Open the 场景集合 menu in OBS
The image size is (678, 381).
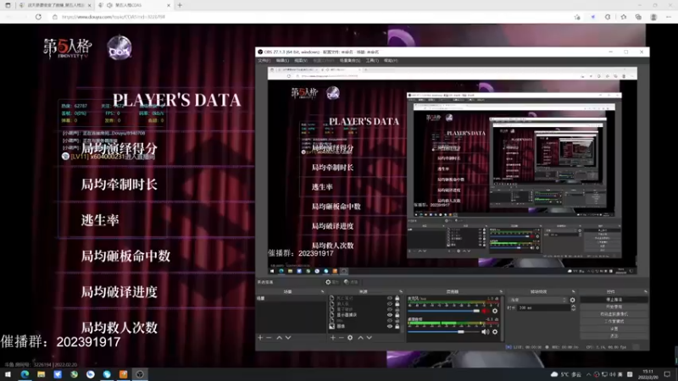pos(350,60)
